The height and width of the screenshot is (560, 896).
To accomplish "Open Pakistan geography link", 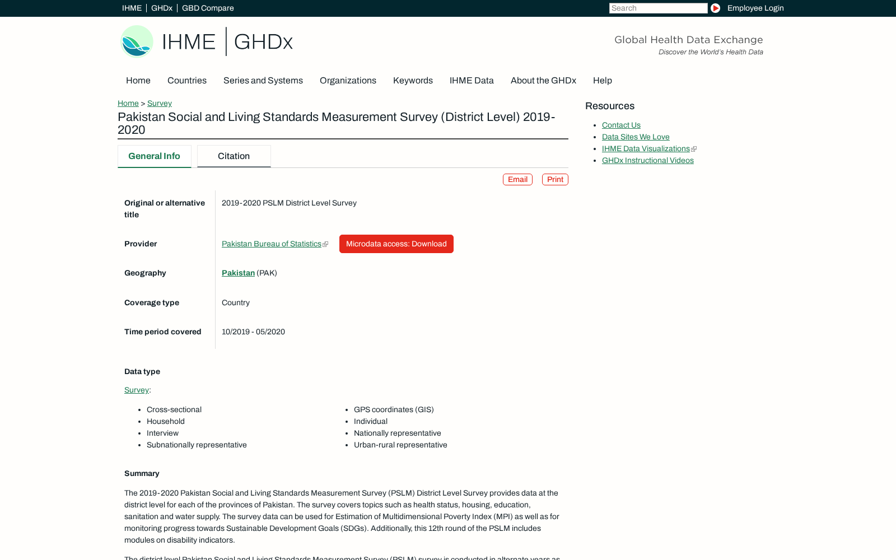I will pyautogui.click(x=238, y=273).
